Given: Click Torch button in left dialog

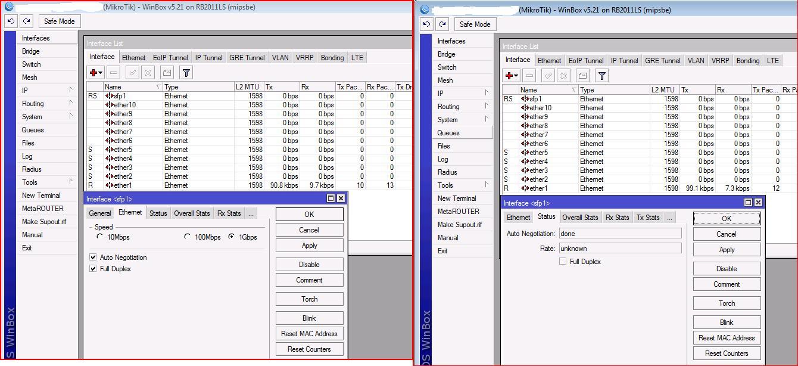Looking at the screenshot, I should point(309,299).
